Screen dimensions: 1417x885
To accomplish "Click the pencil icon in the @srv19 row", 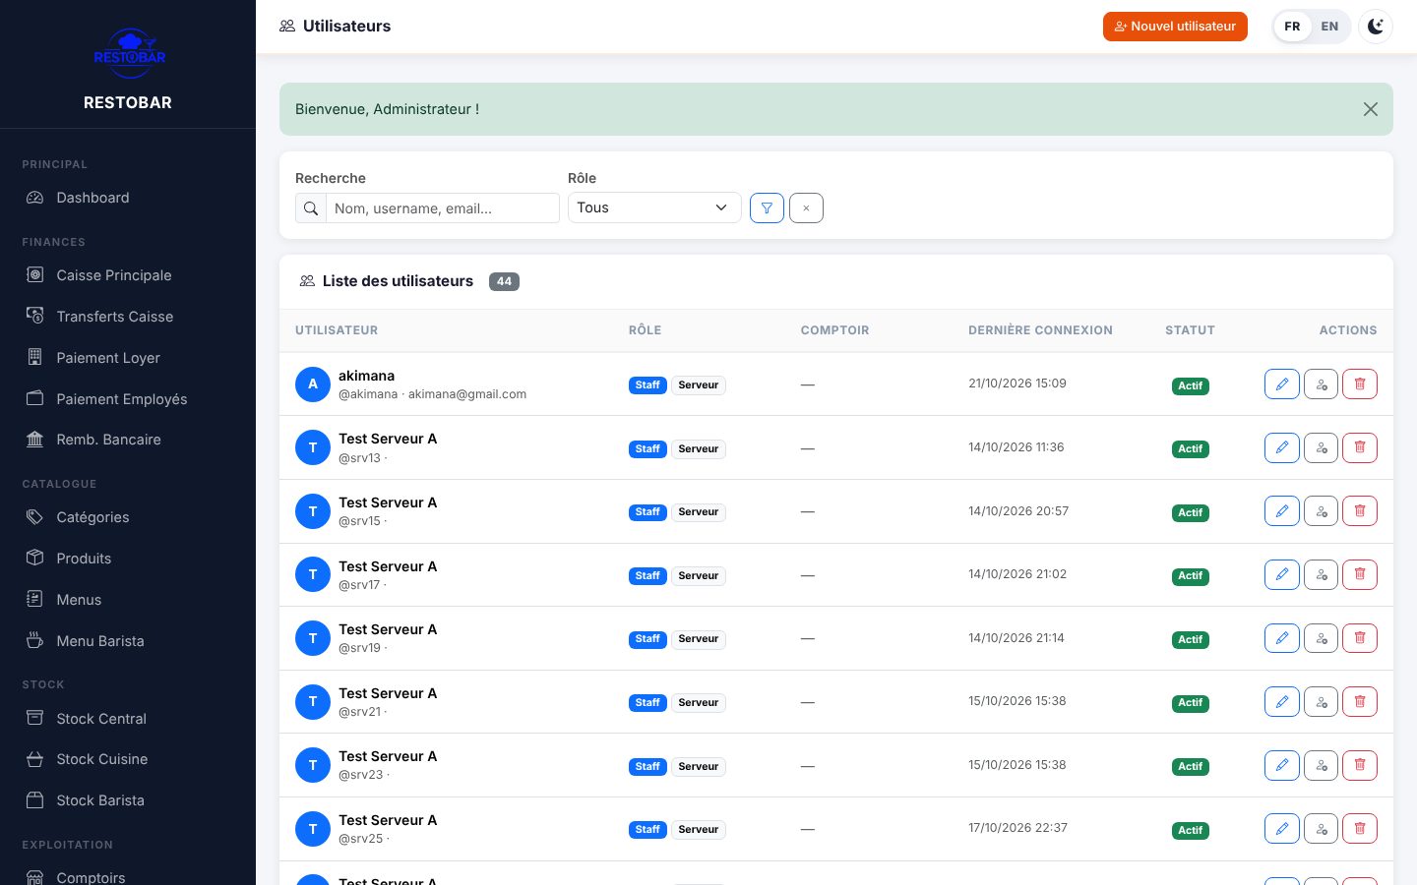I will 1281,638.
